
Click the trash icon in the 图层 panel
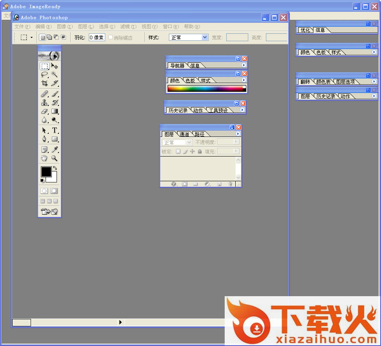point(230,184)
